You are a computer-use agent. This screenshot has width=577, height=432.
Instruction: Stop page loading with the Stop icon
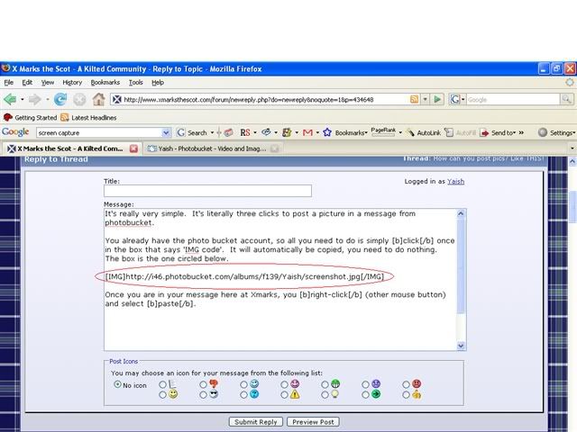[x=79, y=99]
